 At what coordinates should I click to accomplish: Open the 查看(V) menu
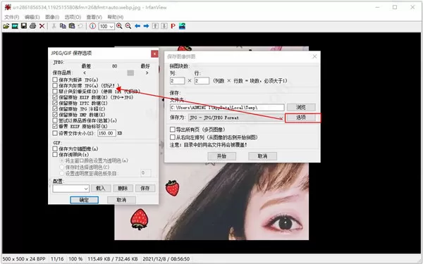[94, 17]
